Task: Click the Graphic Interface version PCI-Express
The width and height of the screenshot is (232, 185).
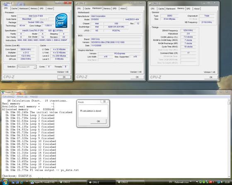Action: coord(120,53)
